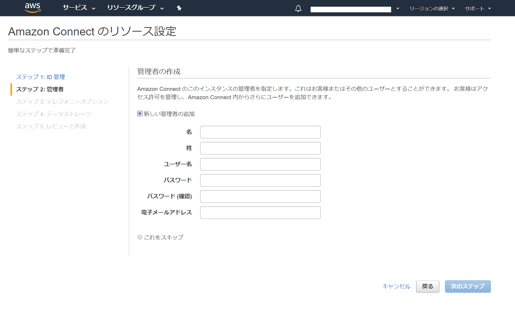This screenshot has height=312, width=515.
Task: Open the notifications bell
Action: coord(298,9)
